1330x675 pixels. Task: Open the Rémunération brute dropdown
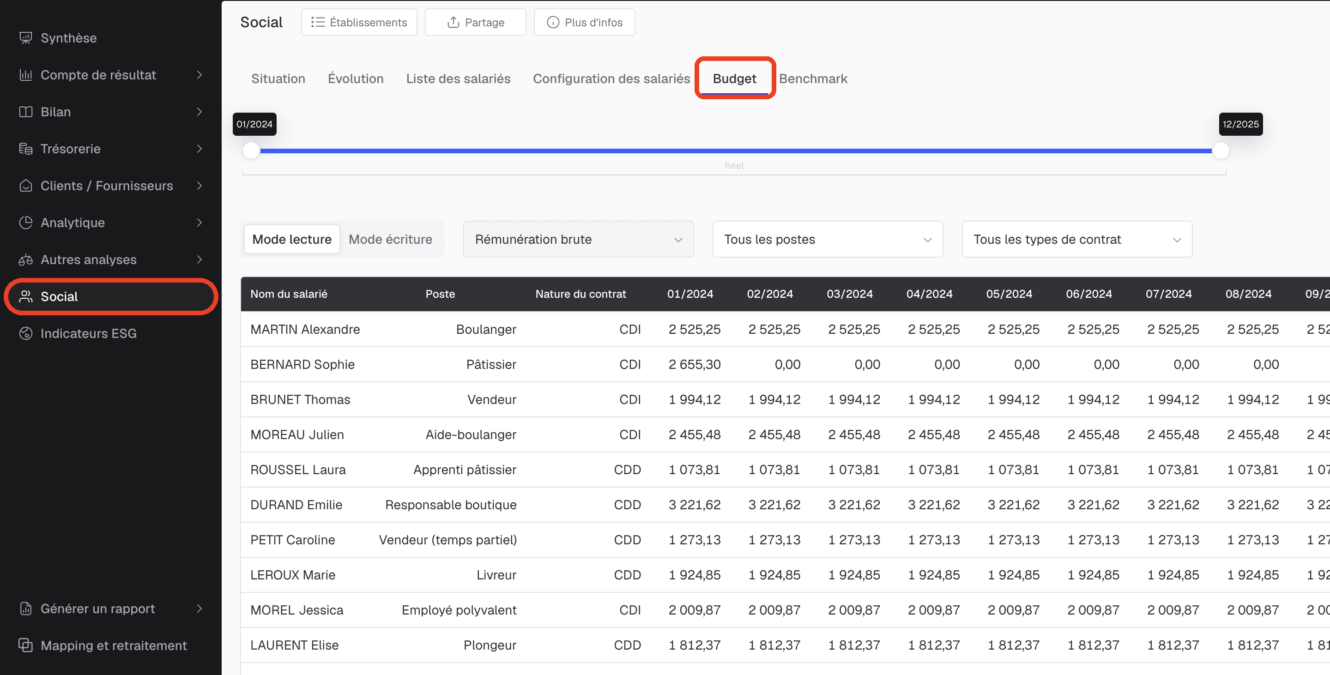point(578,239)
